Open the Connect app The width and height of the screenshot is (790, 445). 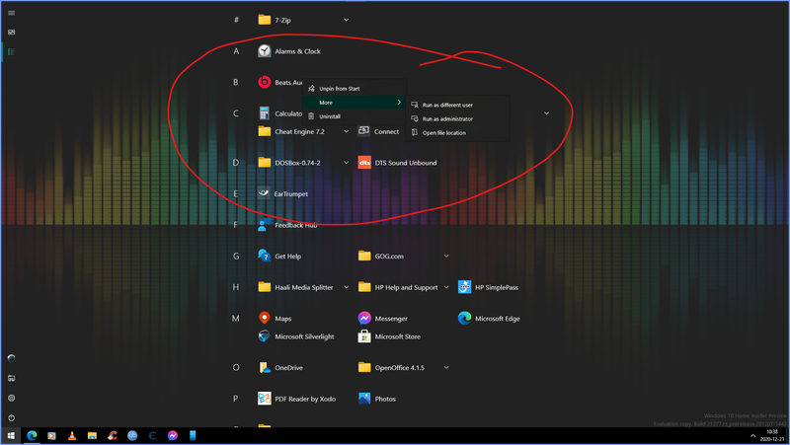pos(378,131)
